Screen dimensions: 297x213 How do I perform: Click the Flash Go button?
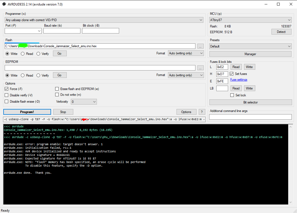point(60,54)
